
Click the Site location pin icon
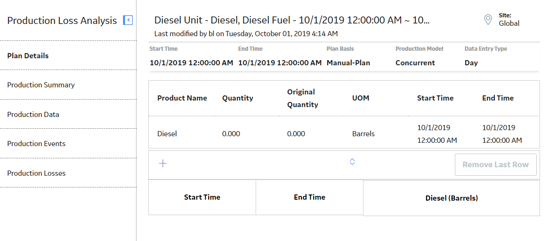[x=488, y=20]
